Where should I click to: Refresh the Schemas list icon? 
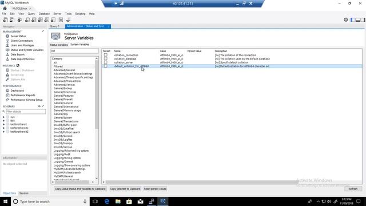click(39, 106)
